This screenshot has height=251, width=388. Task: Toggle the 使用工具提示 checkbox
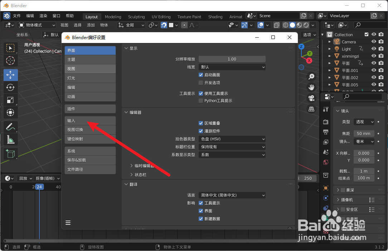coord(201,93)
